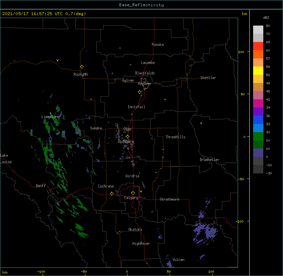Image resolution: width=283 pixels, height=276 pixels.
Task: Click the Innisfail city label
Action: pyautogui.click(x=136, y=107)
